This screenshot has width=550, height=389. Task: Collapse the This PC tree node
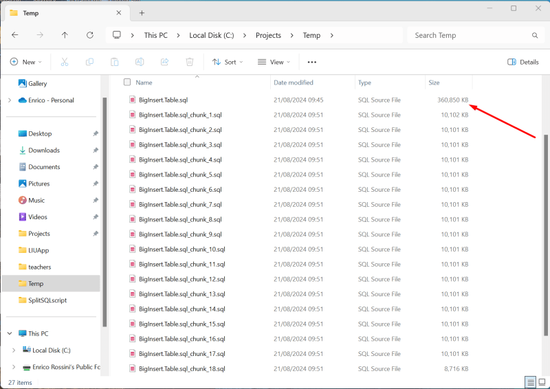click(10, 333)
